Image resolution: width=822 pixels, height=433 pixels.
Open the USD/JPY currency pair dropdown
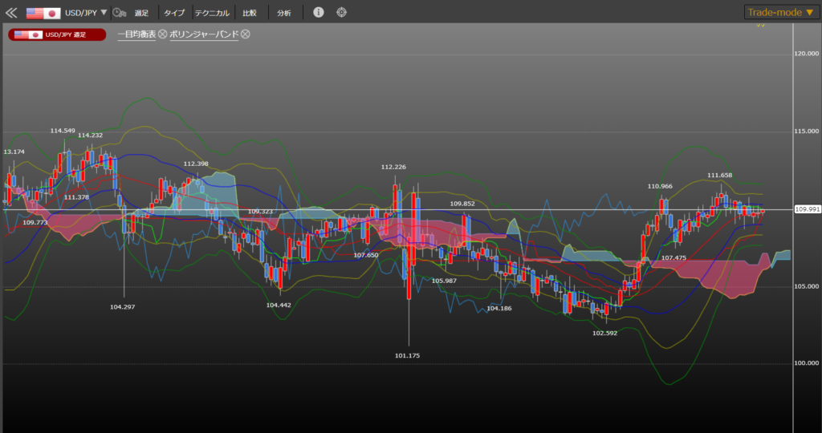click(x=86, y=13)
